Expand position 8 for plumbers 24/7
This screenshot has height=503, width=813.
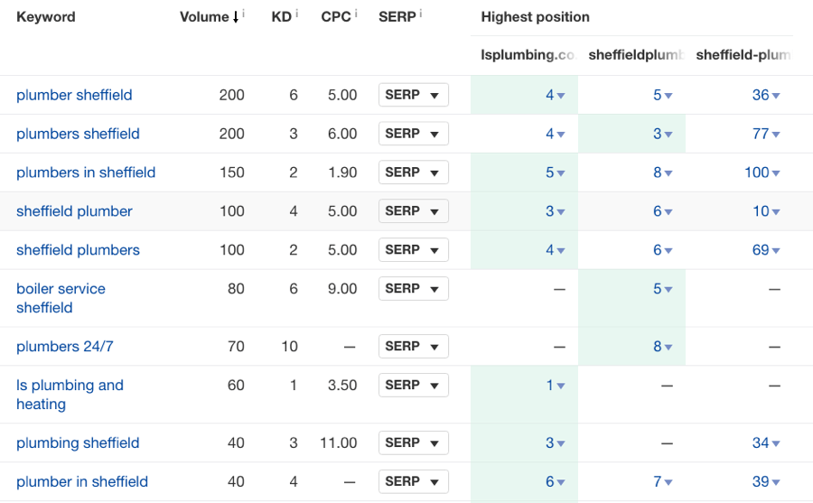tap(663, 347)
